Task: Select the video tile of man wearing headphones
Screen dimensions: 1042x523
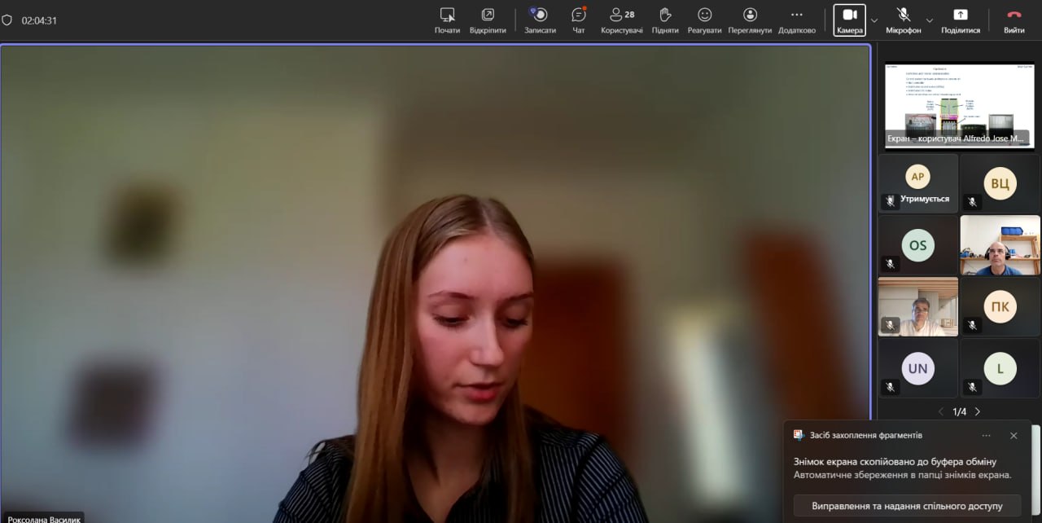Action: (x=1000, y=245)
